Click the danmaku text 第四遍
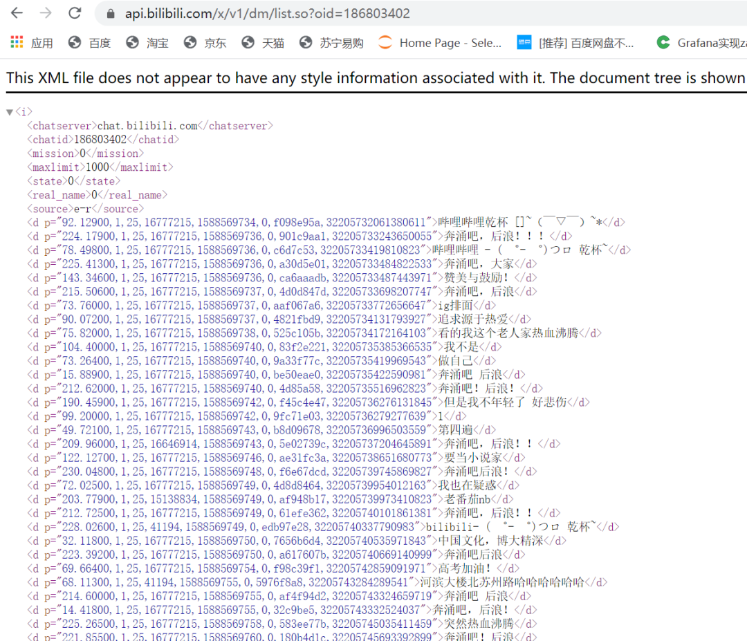This screenshot has width=747, height=641. click(455, 429)
